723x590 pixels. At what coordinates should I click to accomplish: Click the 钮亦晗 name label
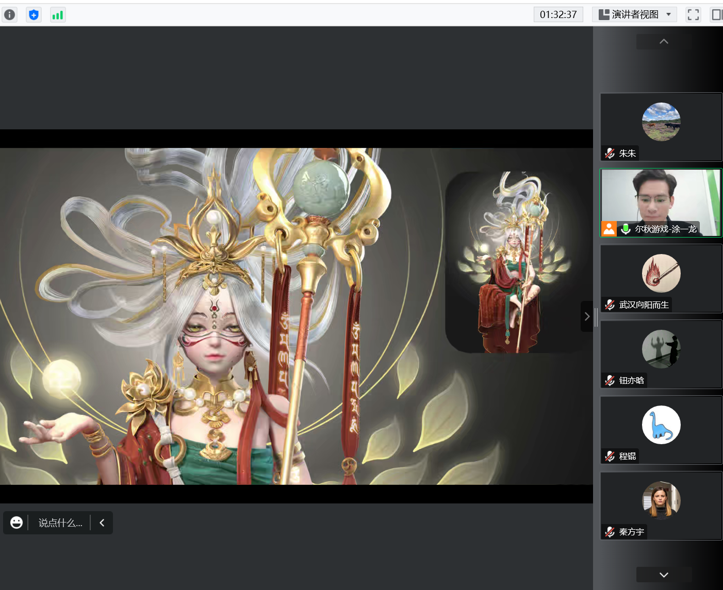pos(632,380)
